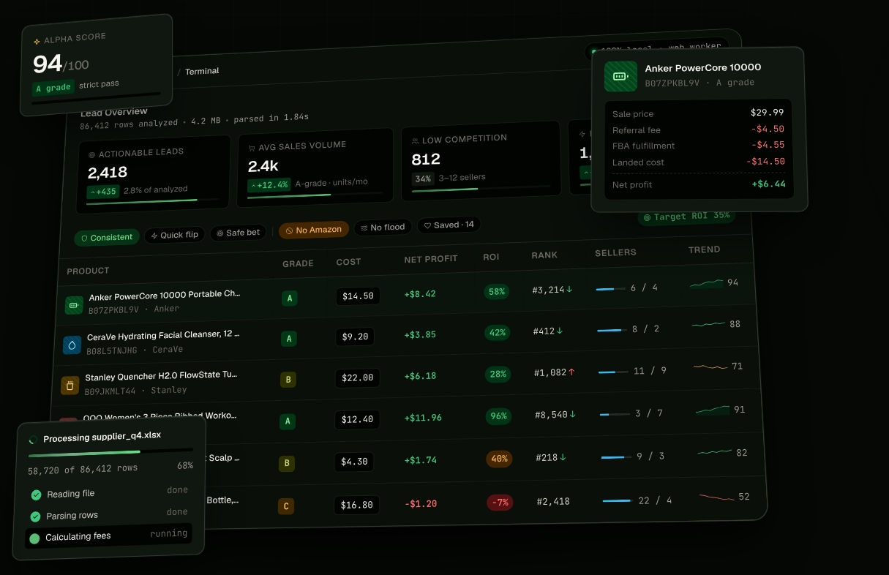Viewport: 889px width, 575px height.
Task: Click the green battery icon in the Anker table row
Action: pyautogui.click(x=74, y=304)
